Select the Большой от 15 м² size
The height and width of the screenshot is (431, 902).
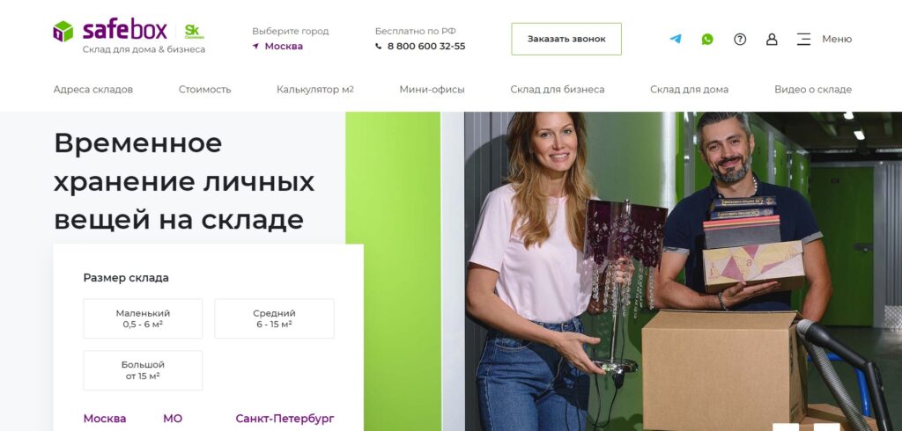pos(143,370)
